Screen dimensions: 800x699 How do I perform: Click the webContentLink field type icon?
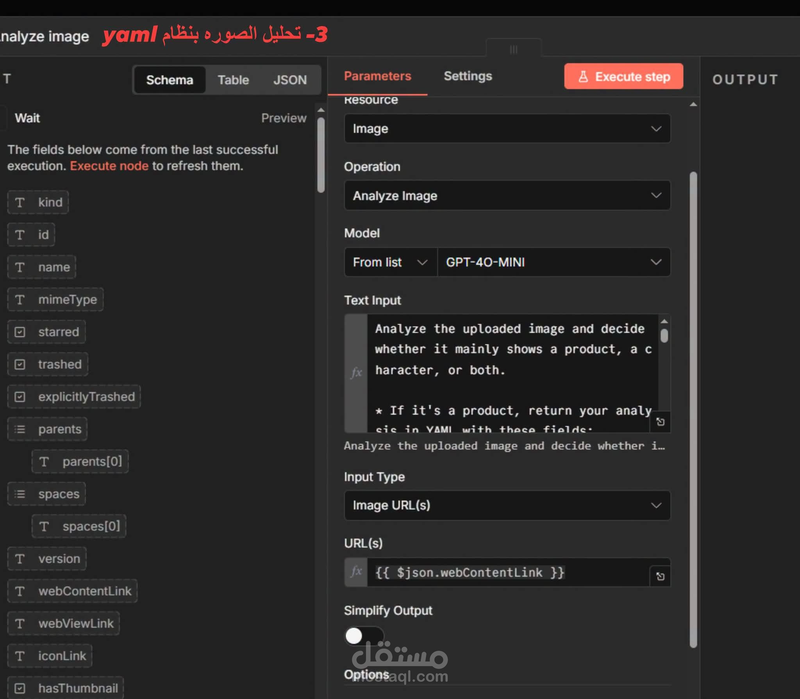coord(20,591)
